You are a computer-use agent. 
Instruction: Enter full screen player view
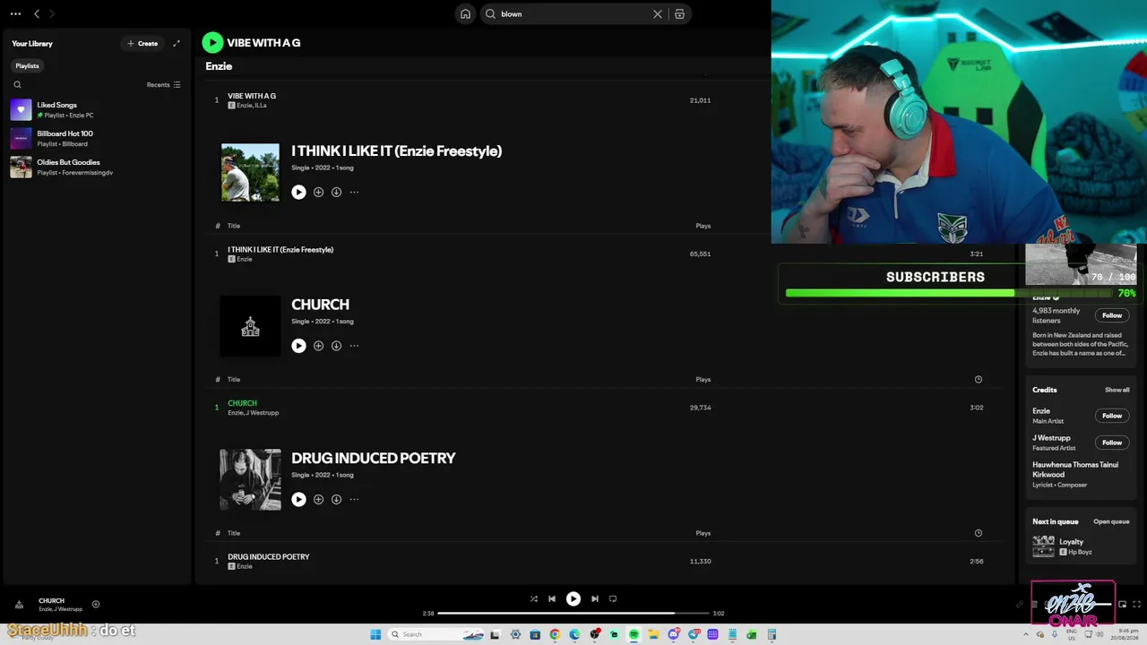(x=1137, y=605)
